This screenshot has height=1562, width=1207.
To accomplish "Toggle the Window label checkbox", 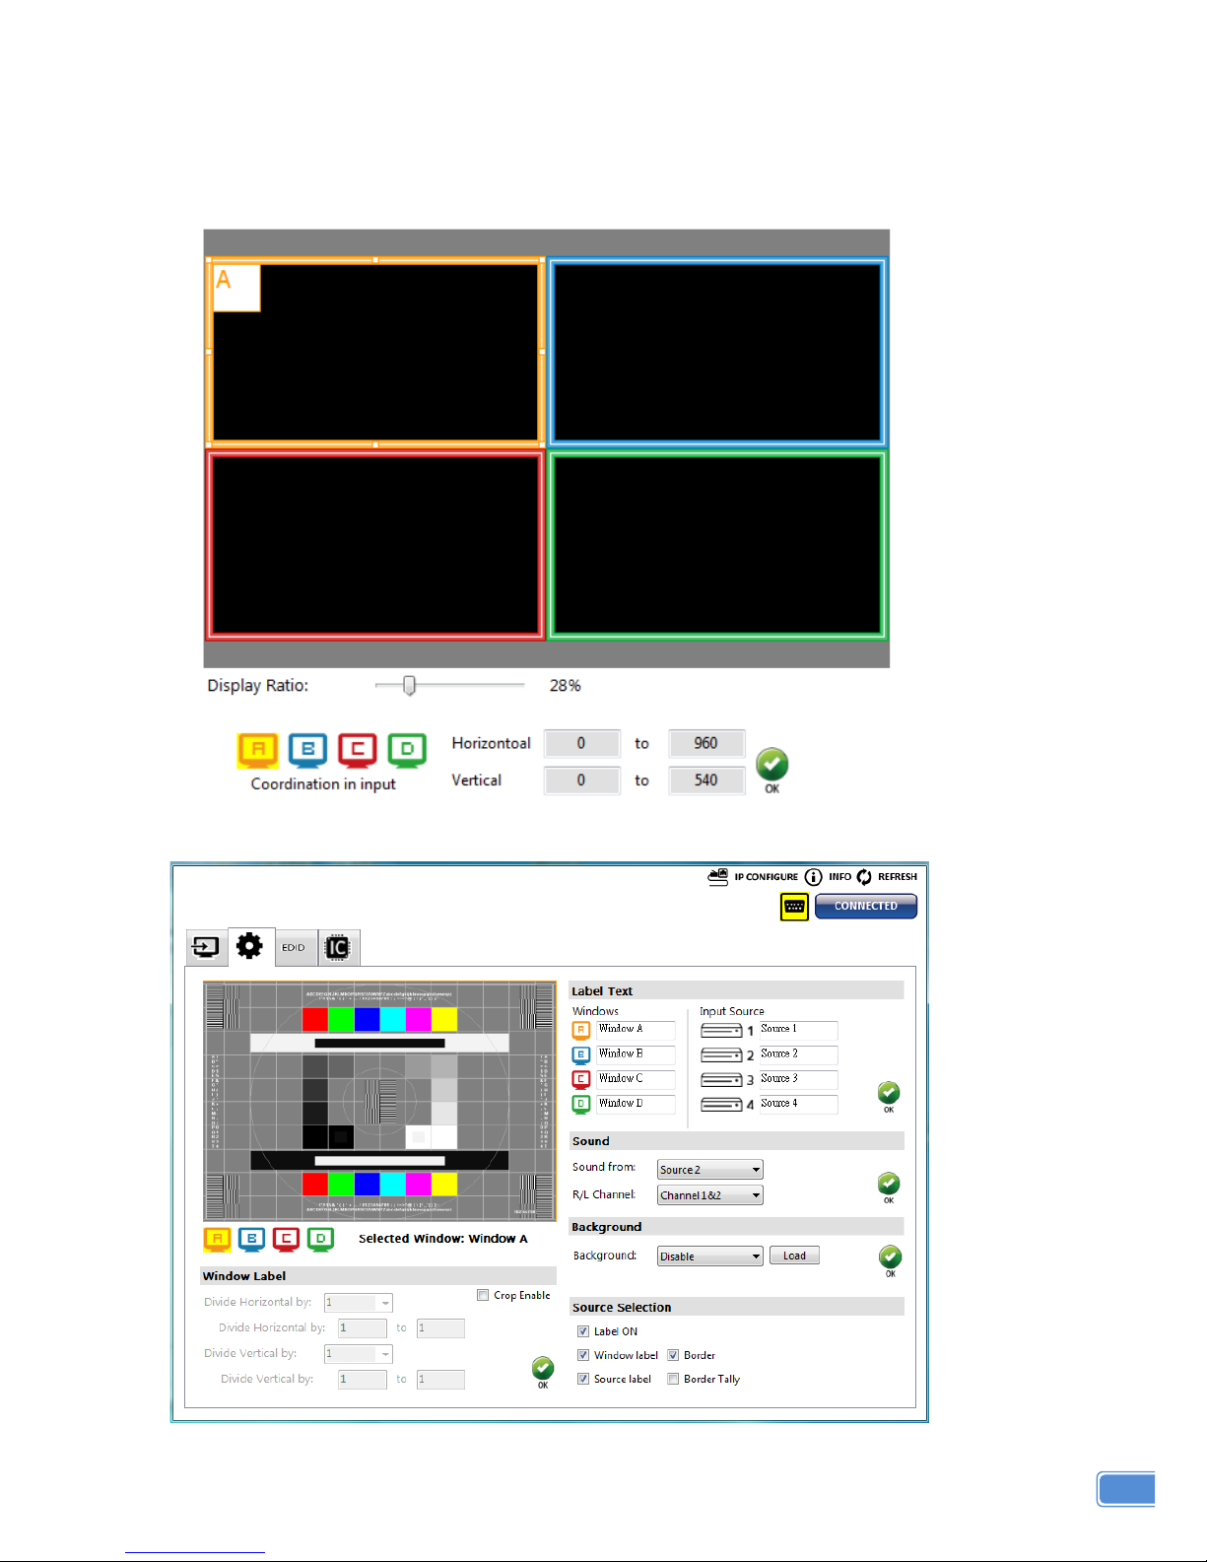I will click(x=583, y=1355).
